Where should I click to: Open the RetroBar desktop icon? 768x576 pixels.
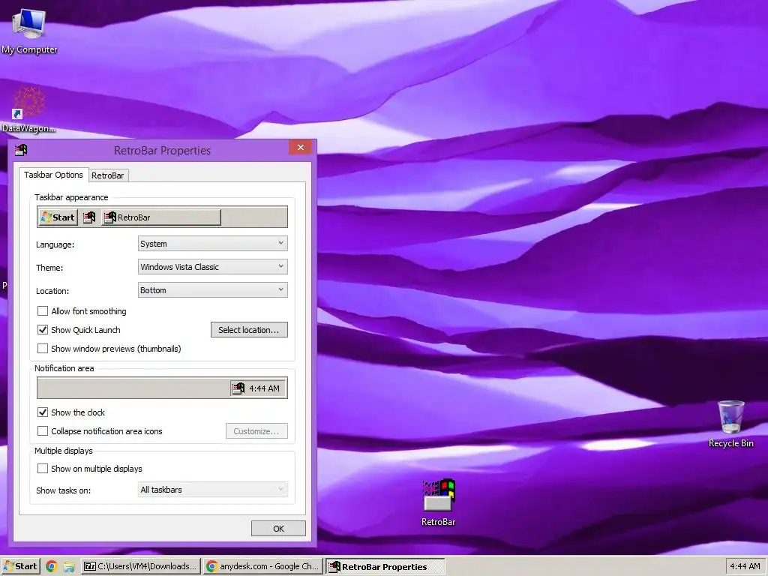click(x=438, y=502)
